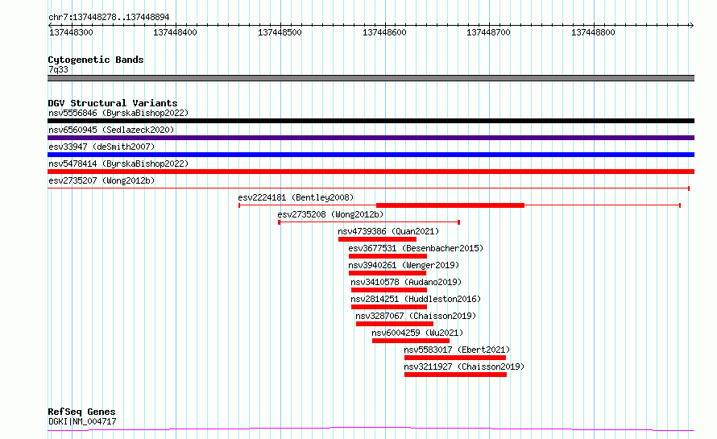Open nsv3940261 (Wenger2019) label

404,265
